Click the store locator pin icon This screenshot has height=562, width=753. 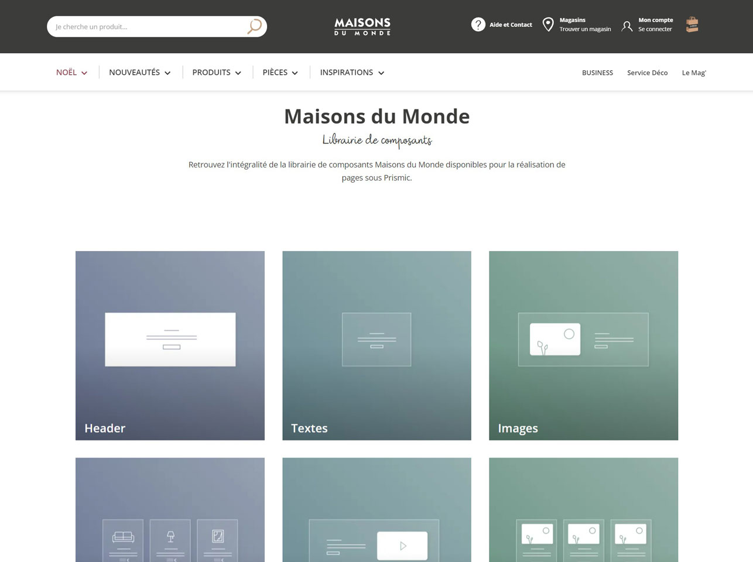(x=548, y=25)
